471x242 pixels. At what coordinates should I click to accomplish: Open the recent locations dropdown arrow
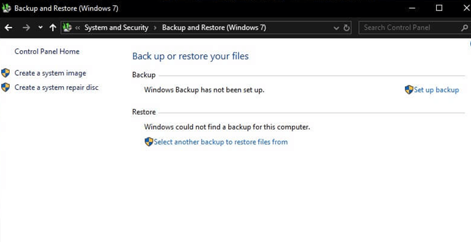click(x=40, y=28)
